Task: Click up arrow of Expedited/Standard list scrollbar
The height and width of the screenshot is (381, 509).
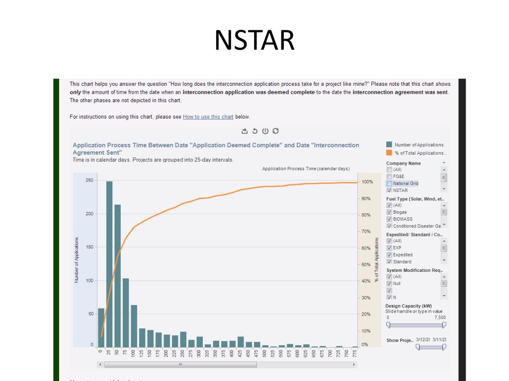Action: [444, 241]
